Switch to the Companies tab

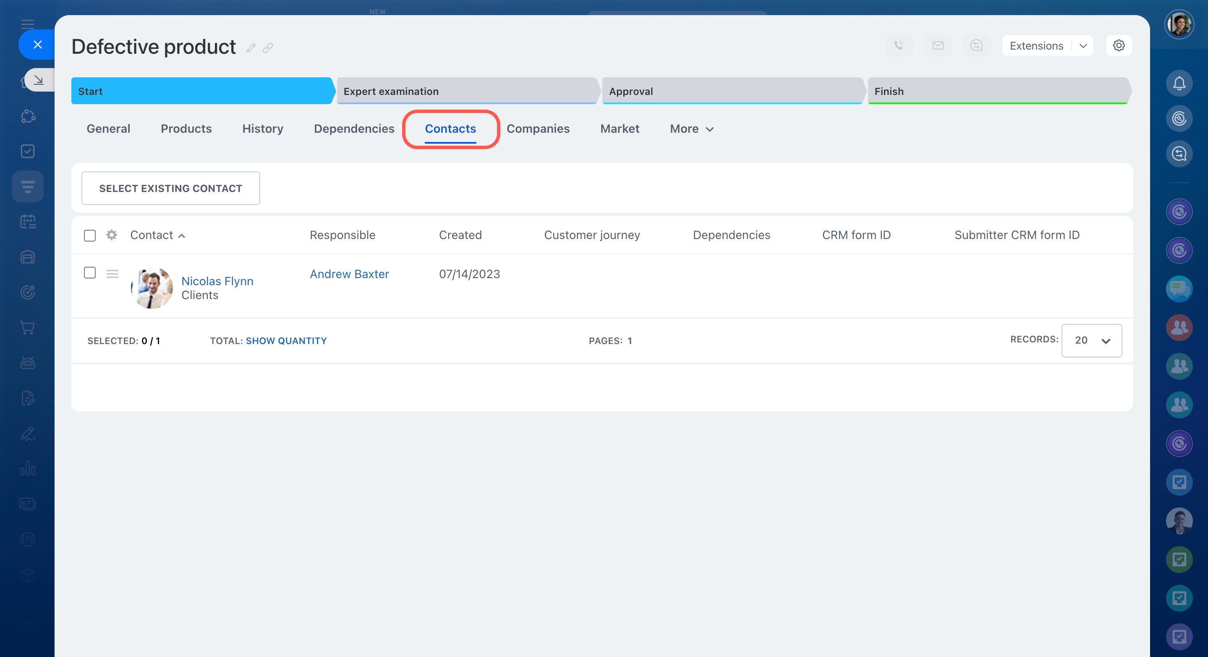coord(538,129)
